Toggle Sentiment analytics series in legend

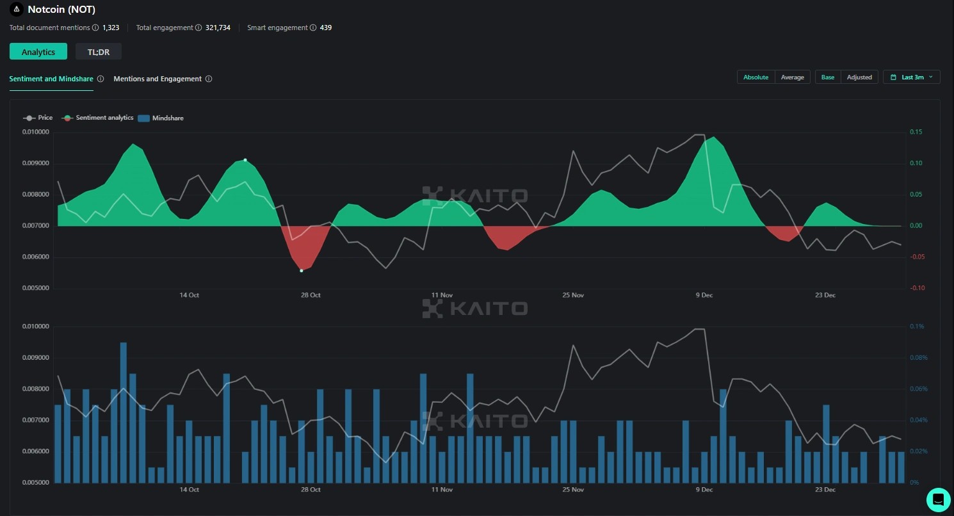click(x=98, y=118)
